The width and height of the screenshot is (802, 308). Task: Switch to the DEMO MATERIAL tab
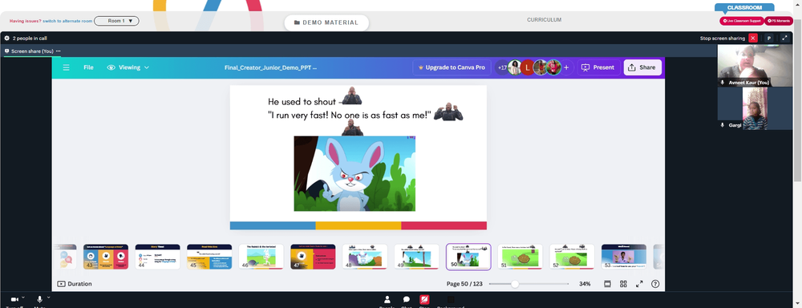coord(327,22)
